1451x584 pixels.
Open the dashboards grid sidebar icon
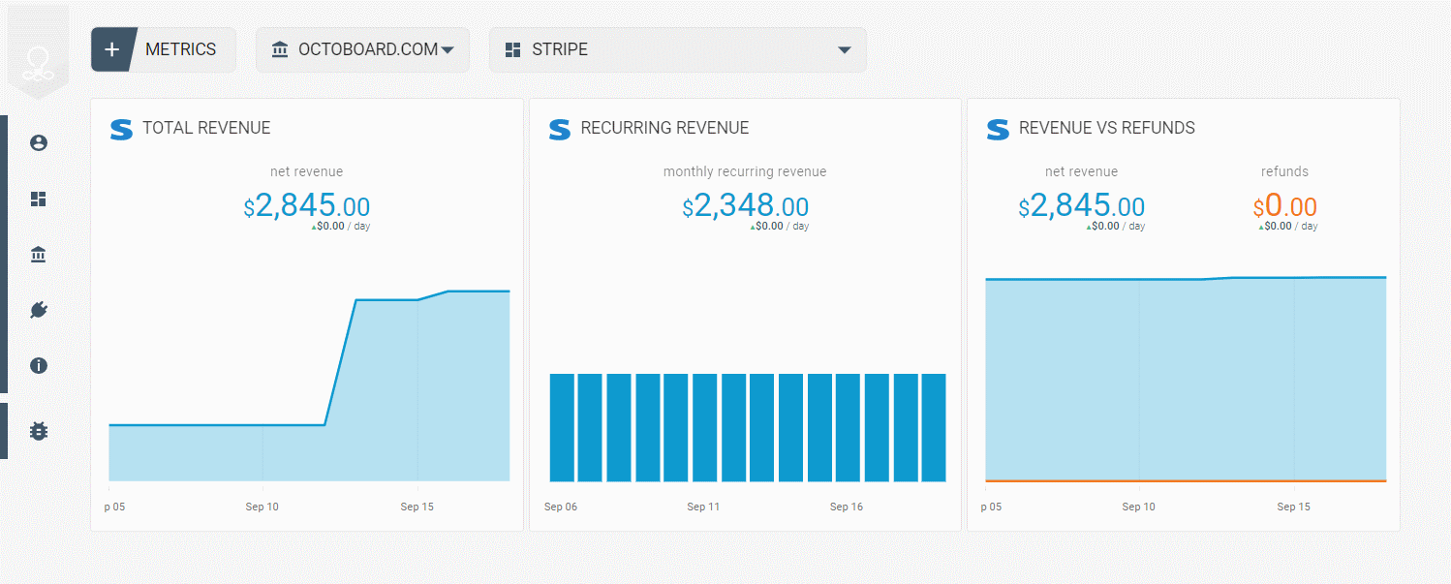pyautogui.click(x=39, y=199)
